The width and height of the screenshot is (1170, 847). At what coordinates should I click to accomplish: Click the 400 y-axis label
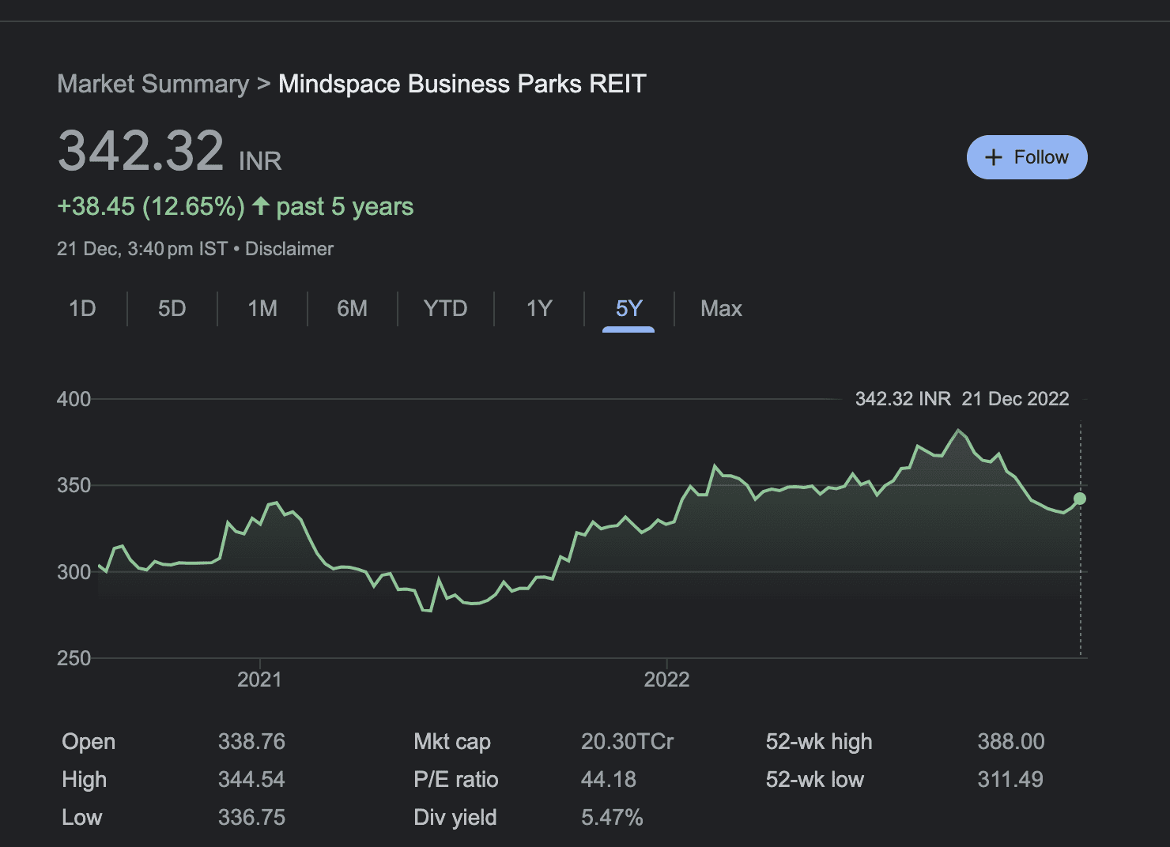tap(74, 399)
